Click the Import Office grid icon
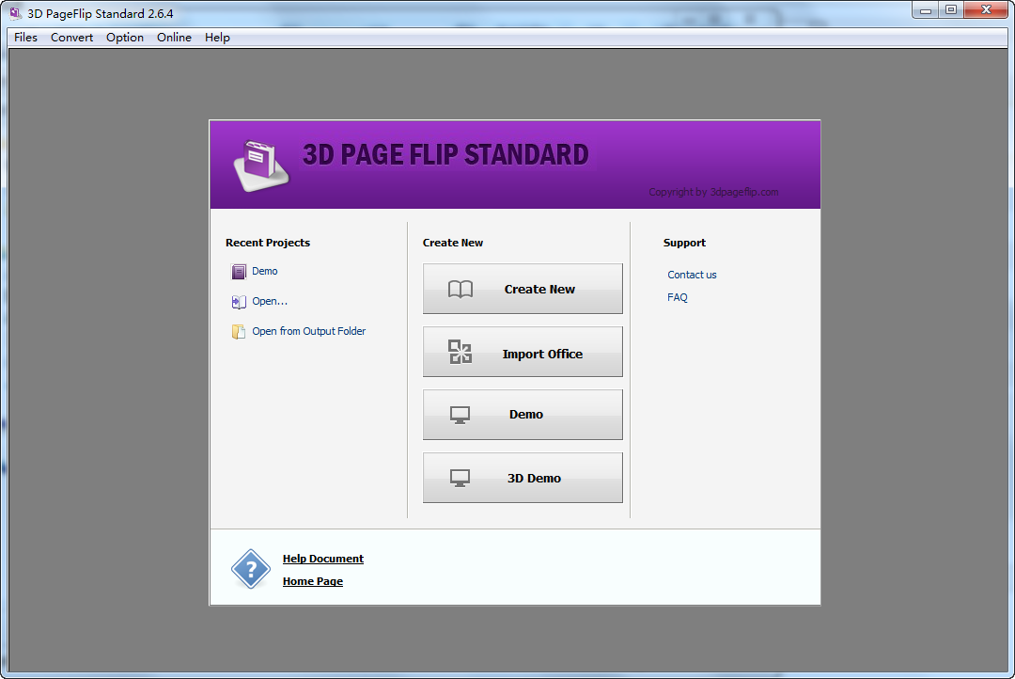Screen dimensions: 1015x679 [461, 352]
